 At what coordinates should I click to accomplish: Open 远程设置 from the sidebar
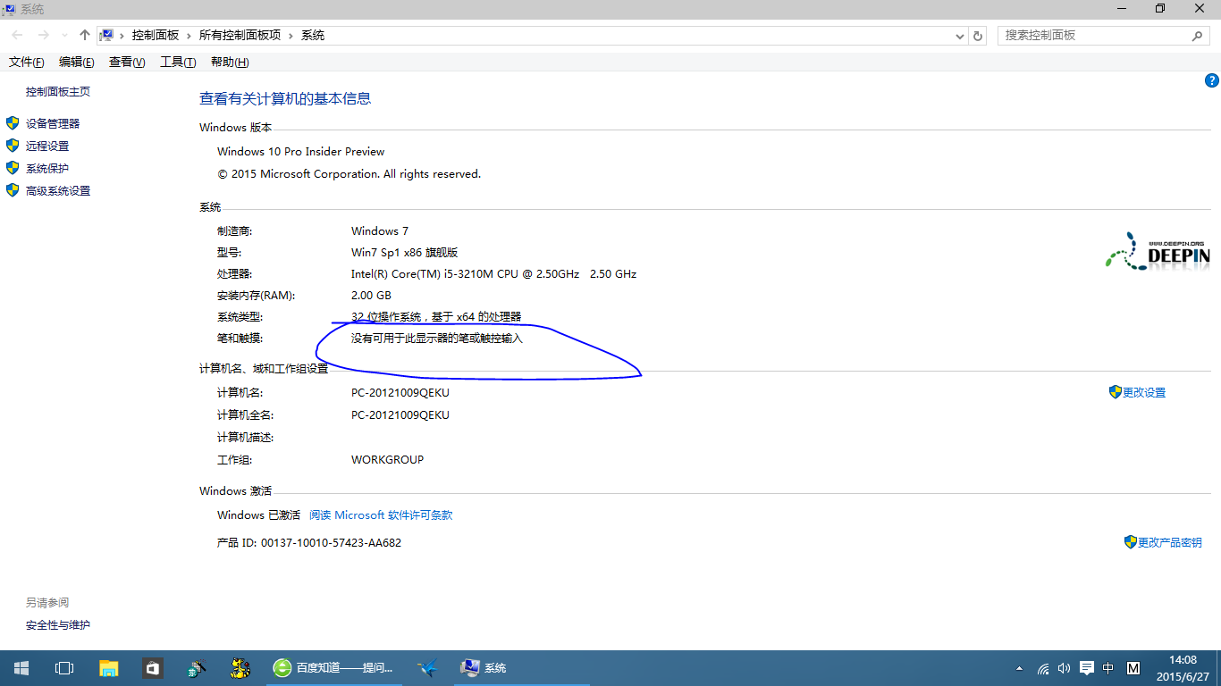47,146
